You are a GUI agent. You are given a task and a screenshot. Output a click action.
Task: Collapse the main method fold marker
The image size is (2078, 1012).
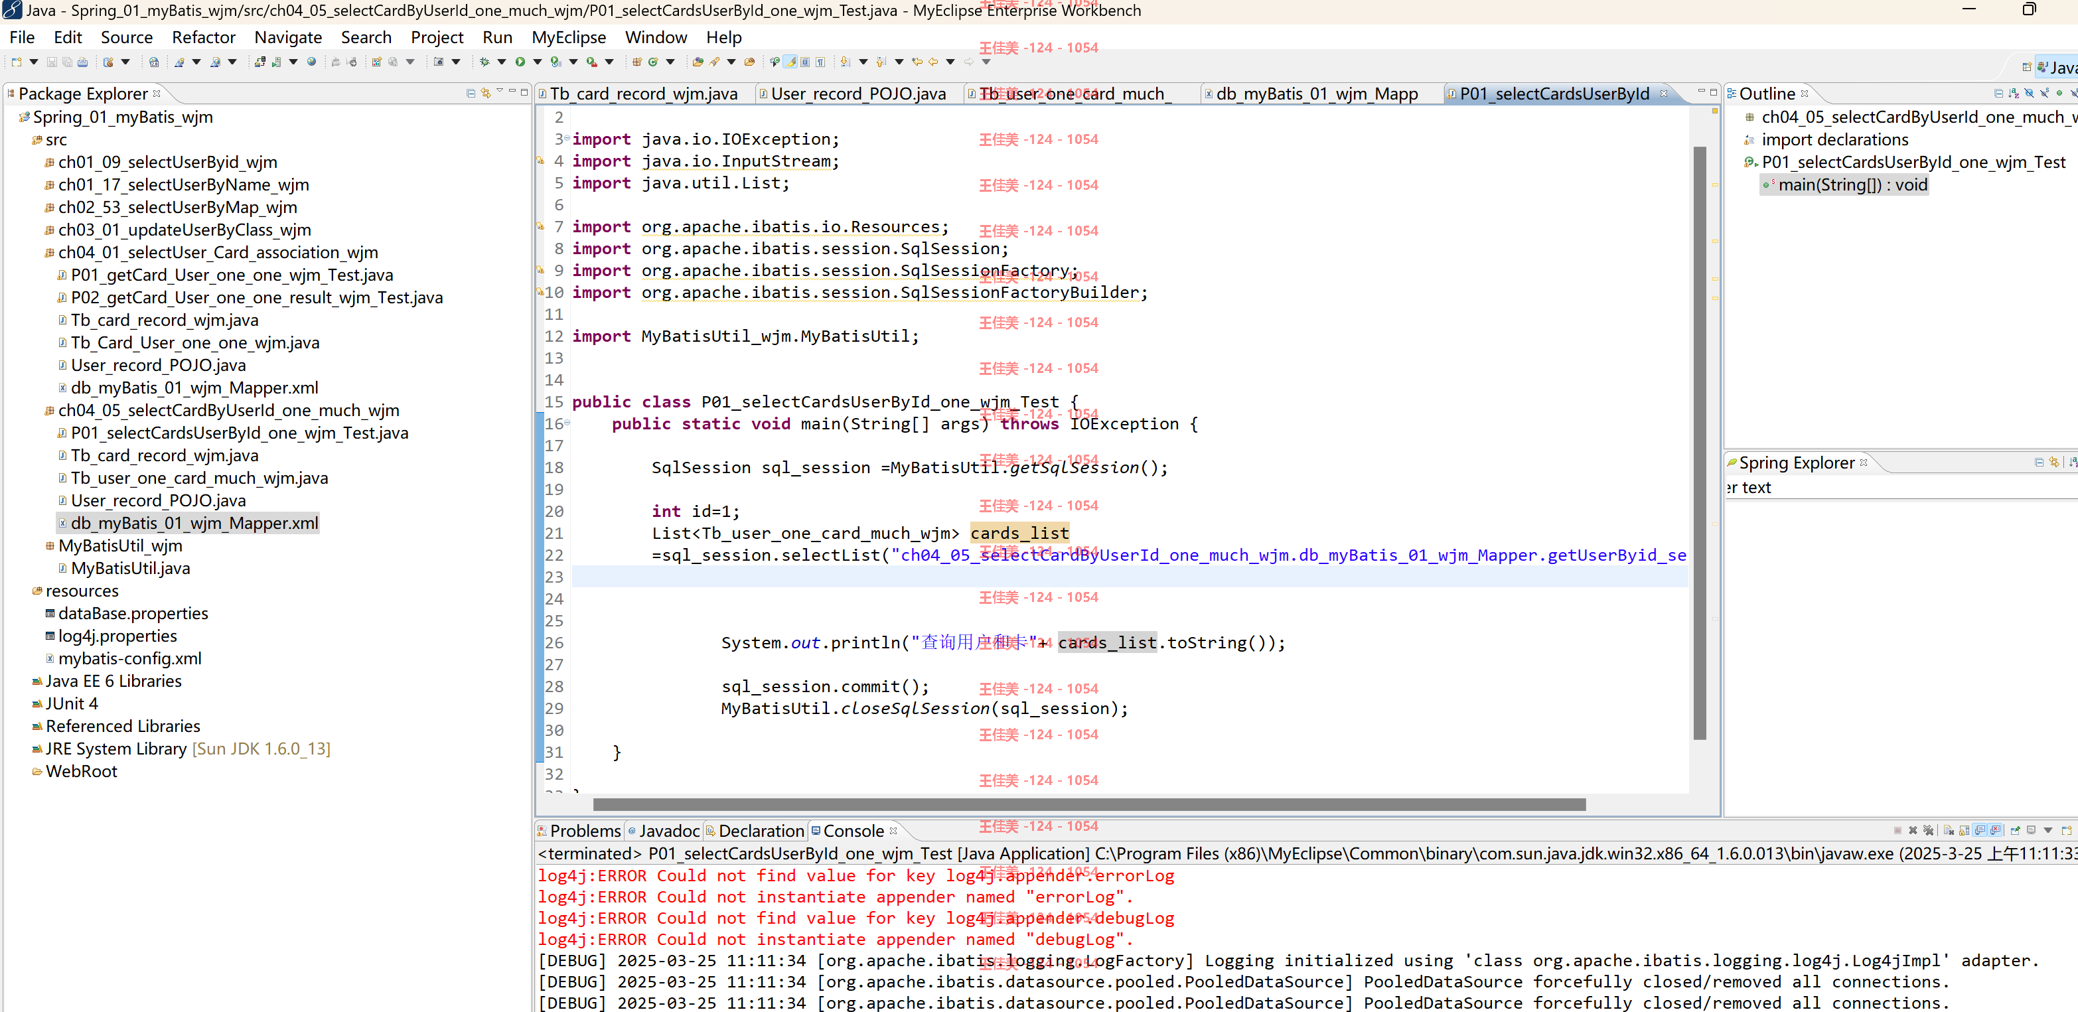click(566, 423)
